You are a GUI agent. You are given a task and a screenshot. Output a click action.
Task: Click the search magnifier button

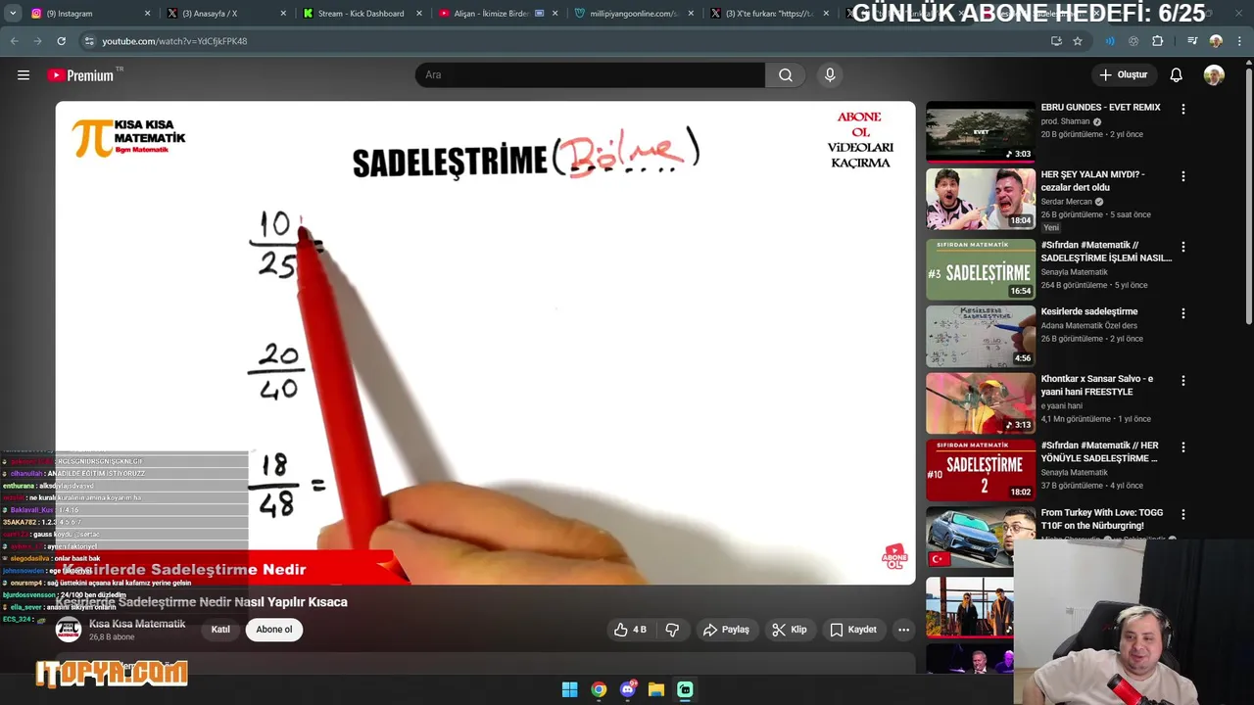click(785, 75)
